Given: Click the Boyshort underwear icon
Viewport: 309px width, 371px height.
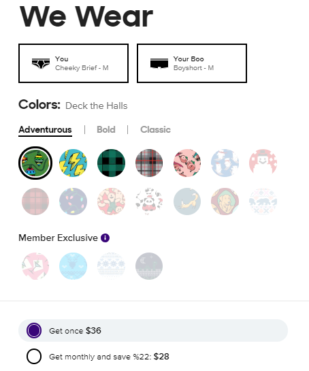Looking at the screenshot, I should click(x=159, y=63).
